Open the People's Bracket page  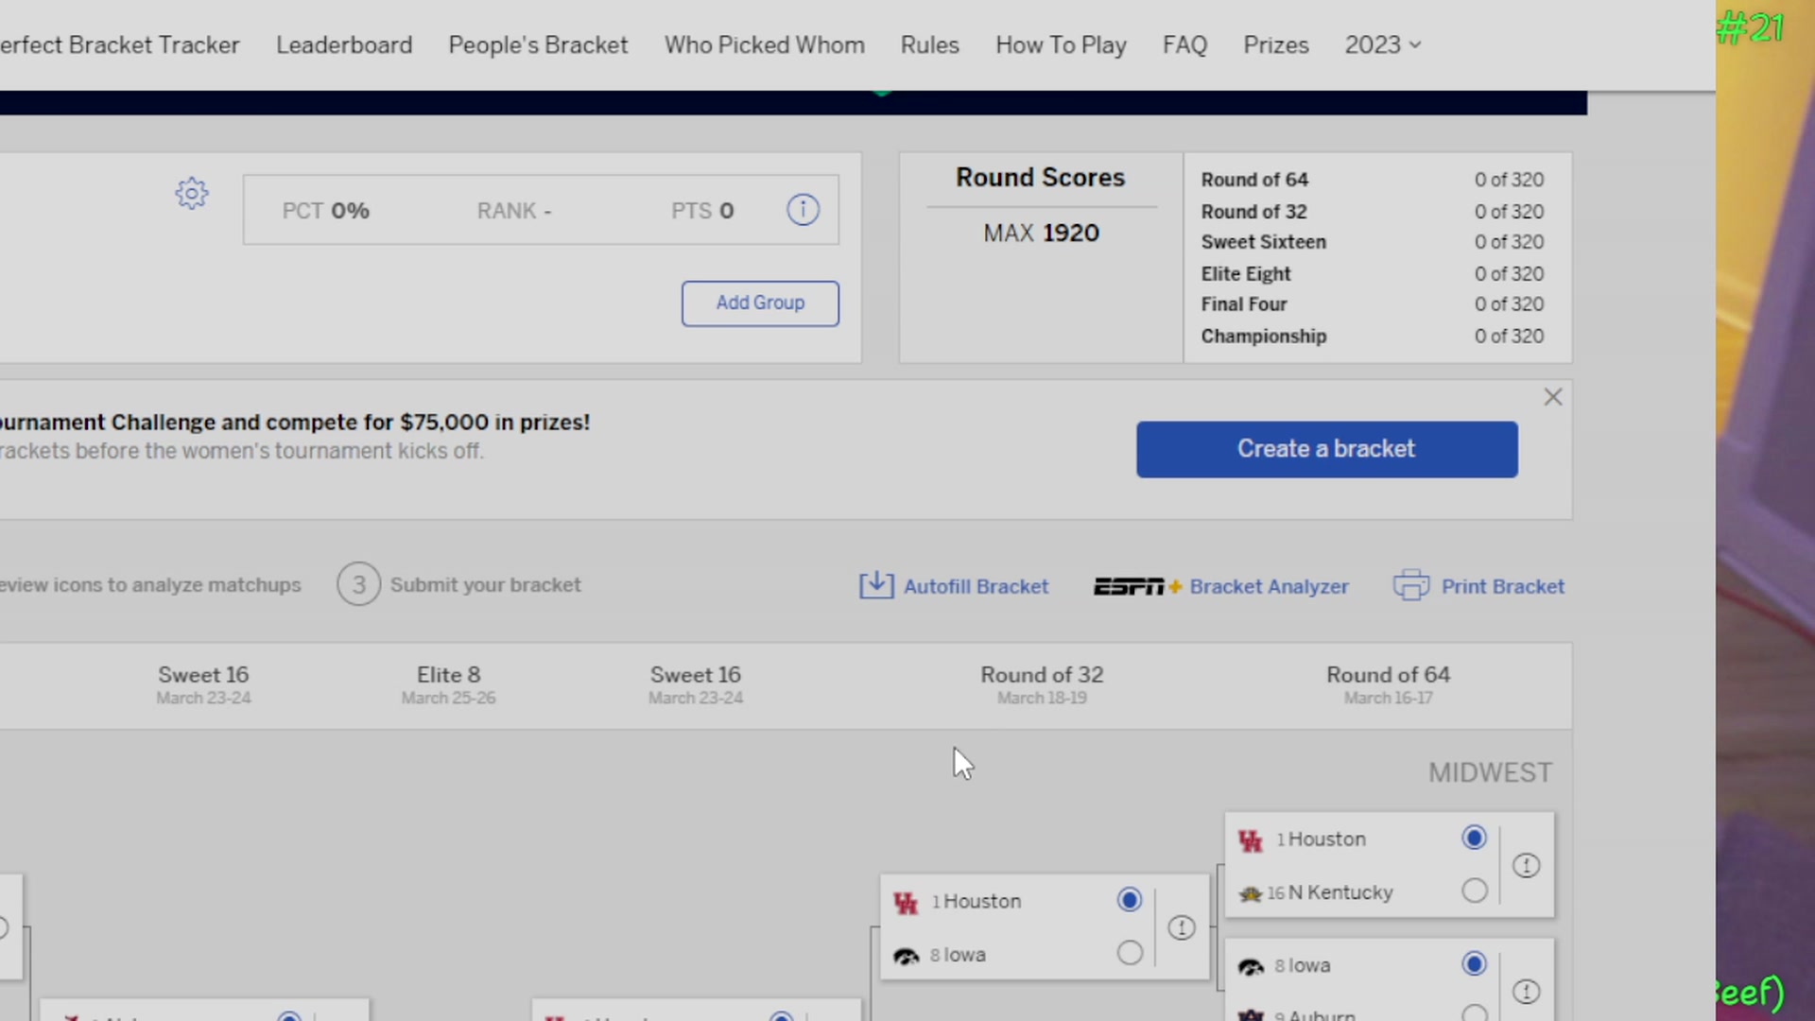tap(538, 44)
